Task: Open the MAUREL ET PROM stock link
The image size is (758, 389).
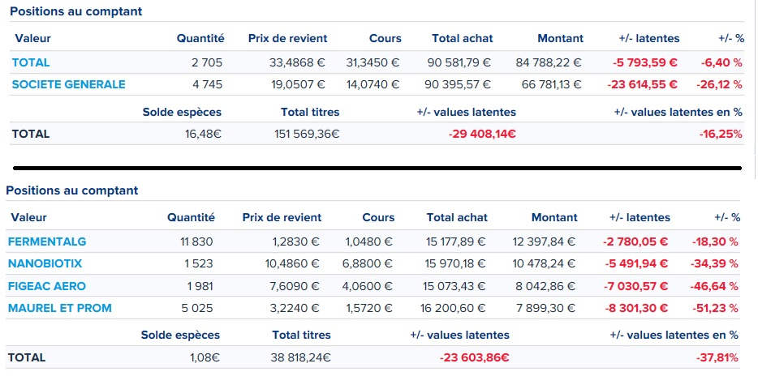Action: point(59,308)
